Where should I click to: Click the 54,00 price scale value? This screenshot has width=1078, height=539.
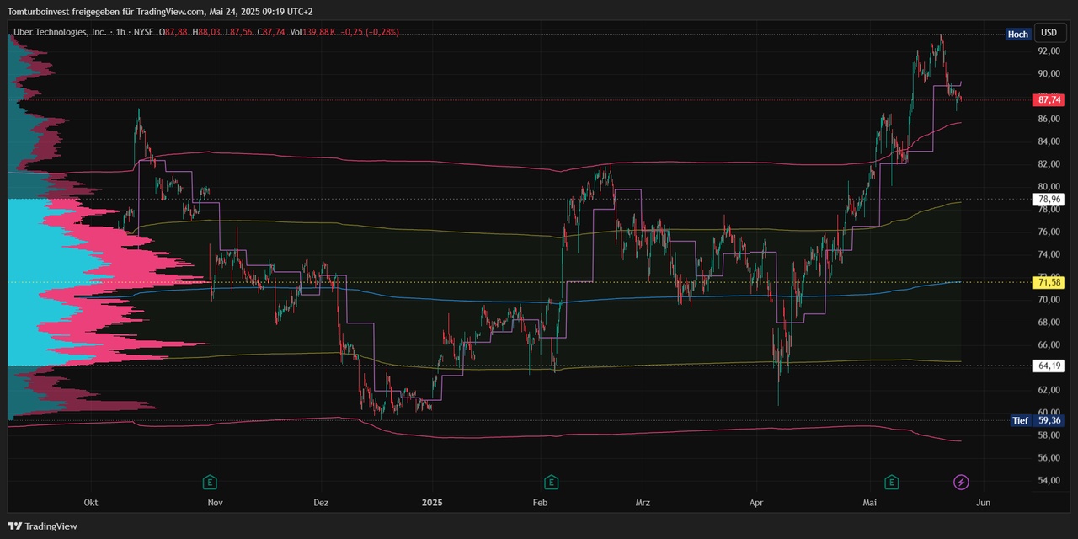(1049, 480)
